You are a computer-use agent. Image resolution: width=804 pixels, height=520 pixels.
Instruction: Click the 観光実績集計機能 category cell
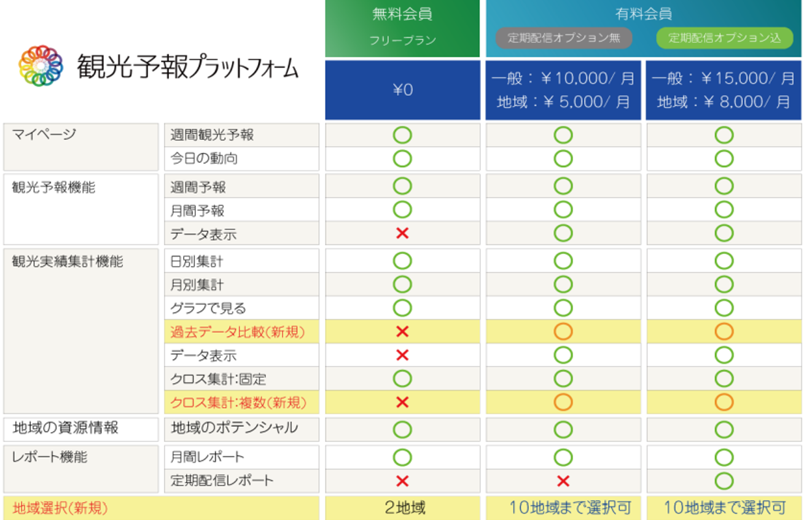[81, 331]
